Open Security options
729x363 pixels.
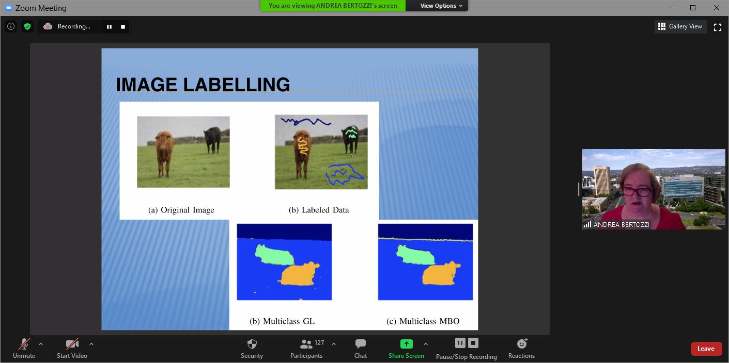pos(252,349)
